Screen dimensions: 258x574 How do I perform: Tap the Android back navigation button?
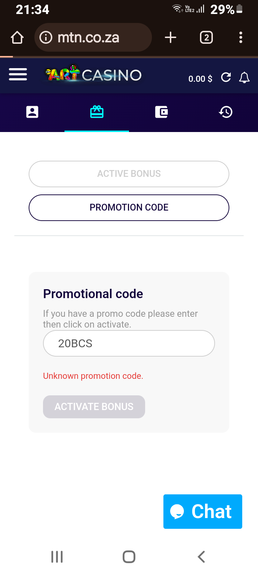coord(201,557)
